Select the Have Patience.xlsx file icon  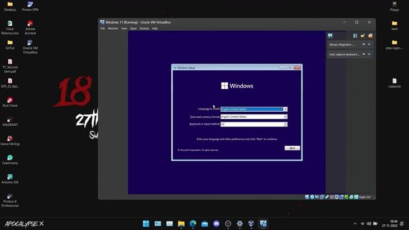pos(10,27)
